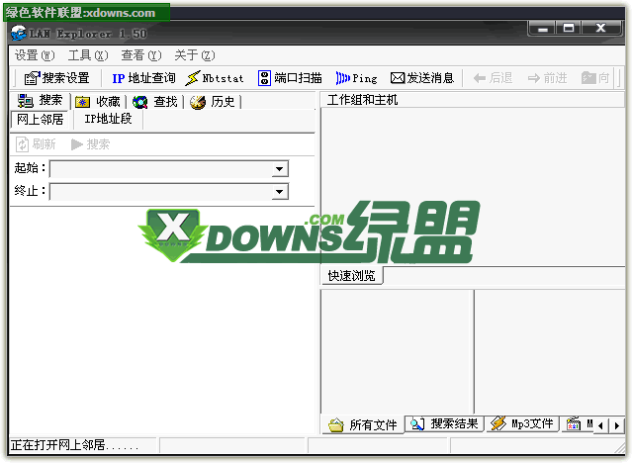This screenshot has width=632, height=463.
Task: Minimize the LAN Explorer window
Action: click(543, 29)
